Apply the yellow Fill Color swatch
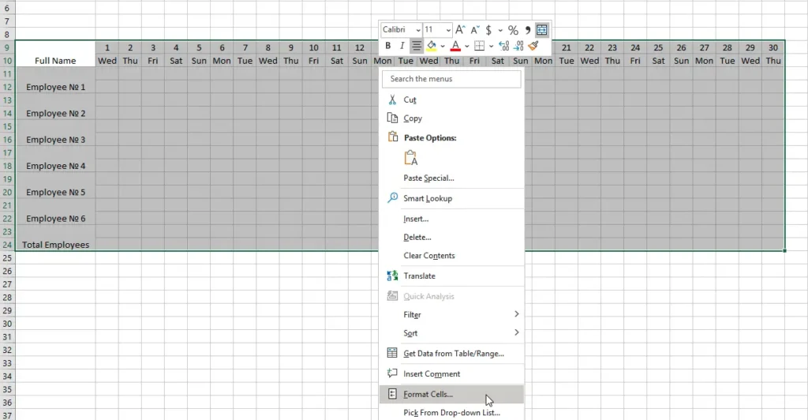This screenshot has height=420, width=808. pyautogui.click(x=431, y=46)
